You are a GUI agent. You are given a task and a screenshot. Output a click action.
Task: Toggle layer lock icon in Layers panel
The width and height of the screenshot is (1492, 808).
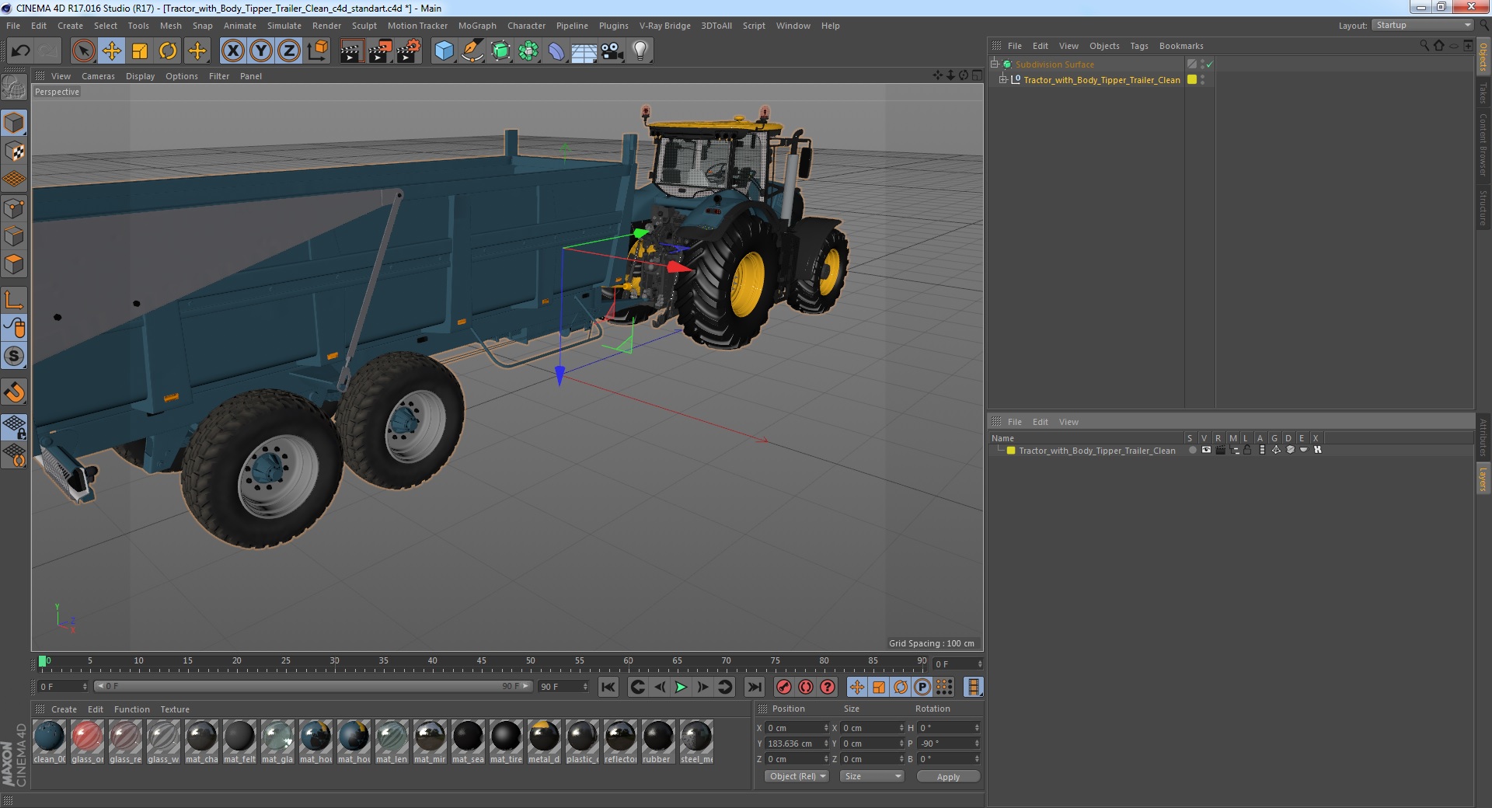tap(1247, 450)
